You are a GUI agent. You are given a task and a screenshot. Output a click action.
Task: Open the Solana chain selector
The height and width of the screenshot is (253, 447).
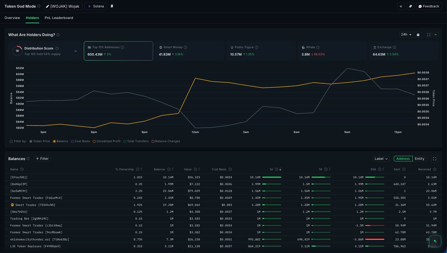[x=96, y=6]
